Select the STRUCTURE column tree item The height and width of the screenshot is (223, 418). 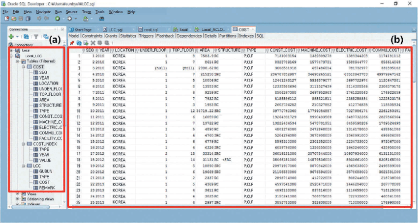(x=50, y=105)
